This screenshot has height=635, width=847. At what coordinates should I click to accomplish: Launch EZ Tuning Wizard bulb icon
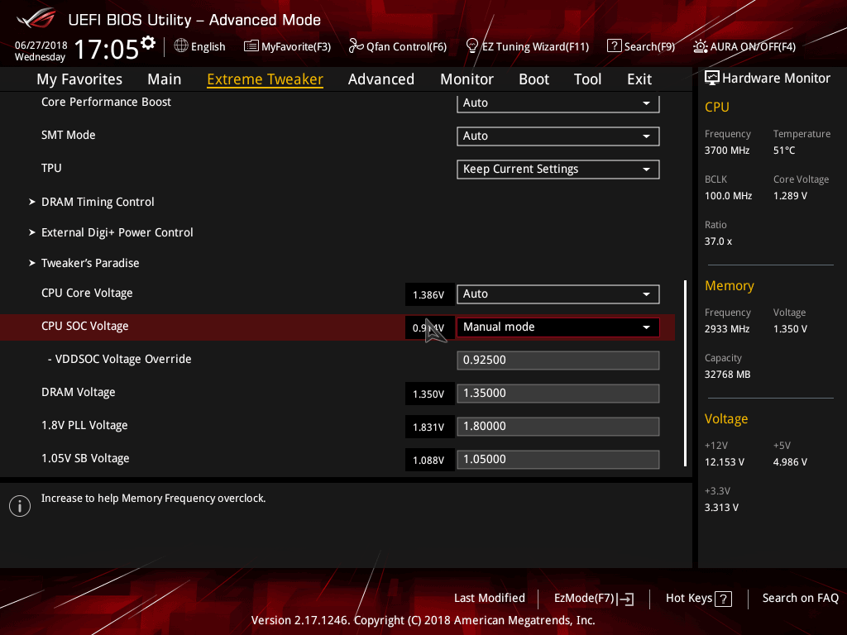coord(472,46)
